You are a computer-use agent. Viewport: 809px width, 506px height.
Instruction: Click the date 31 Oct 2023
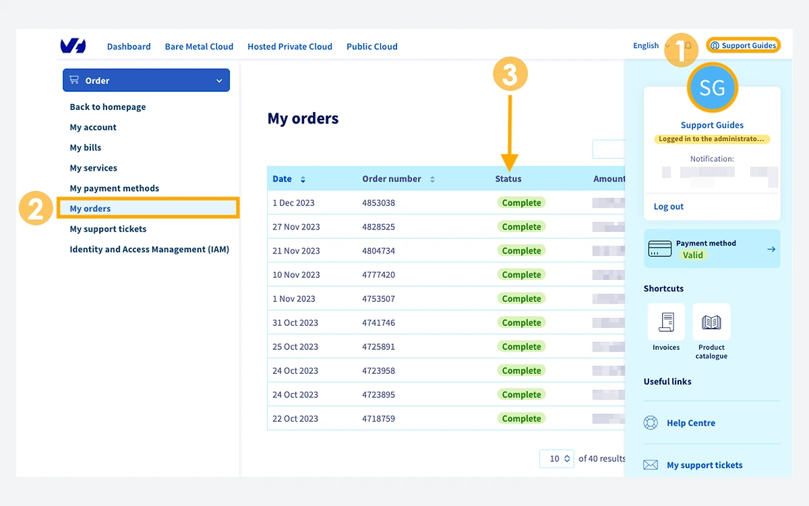pos(295,322)
